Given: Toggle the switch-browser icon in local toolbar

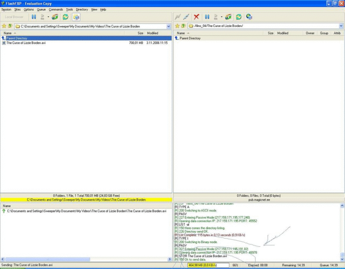Looking at the screenshot, I should 76,17.
